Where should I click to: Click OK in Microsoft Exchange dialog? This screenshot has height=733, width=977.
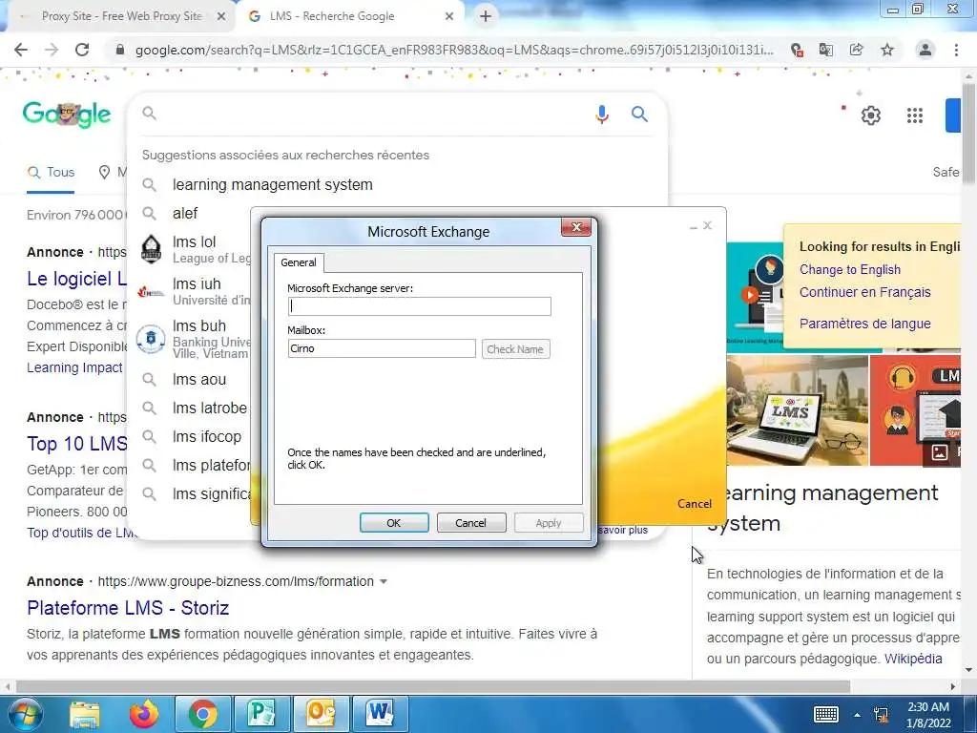[394, 523]
